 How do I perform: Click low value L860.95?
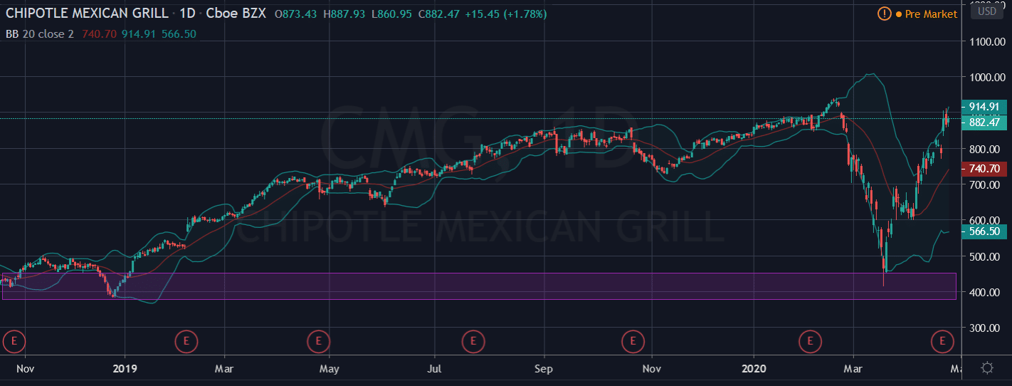tap(392, 14)
